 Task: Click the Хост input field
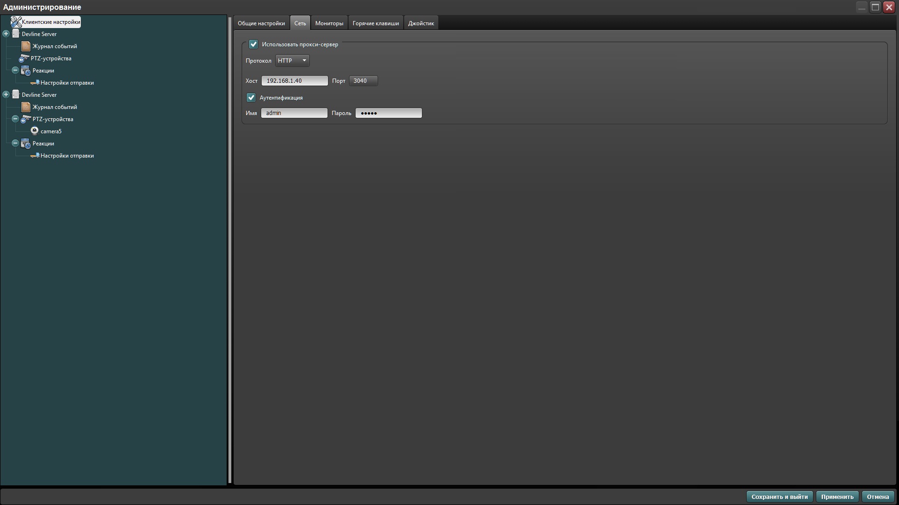pos(294,80)
